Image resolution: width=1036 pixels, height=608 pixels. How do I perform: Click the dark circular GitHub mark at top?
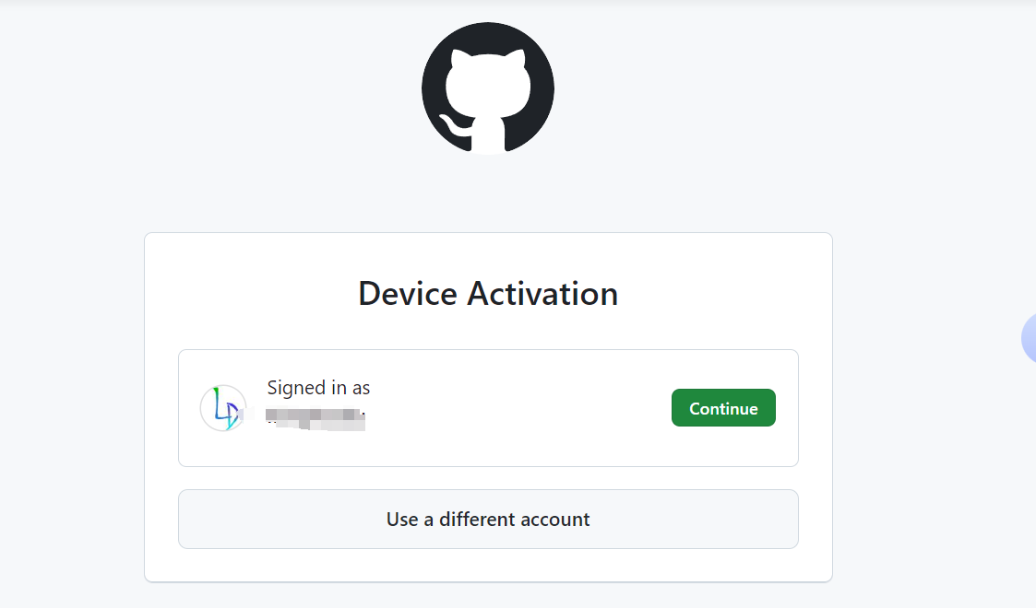(488, 88)
